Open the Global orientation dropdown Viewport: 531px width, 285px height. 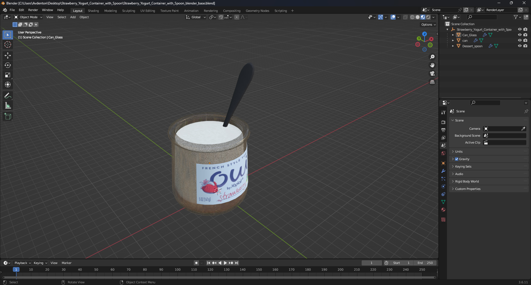(x=196, y=17)
